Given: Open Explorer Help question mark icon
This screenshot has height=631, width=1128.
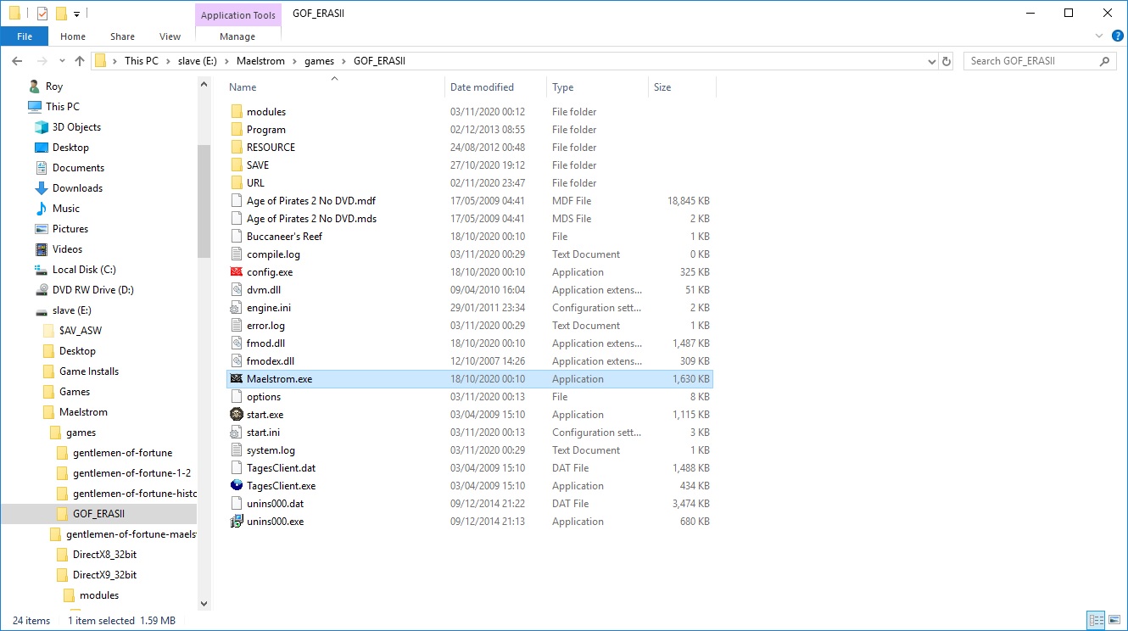Looking at the screenshot, I should point(1118,36).
